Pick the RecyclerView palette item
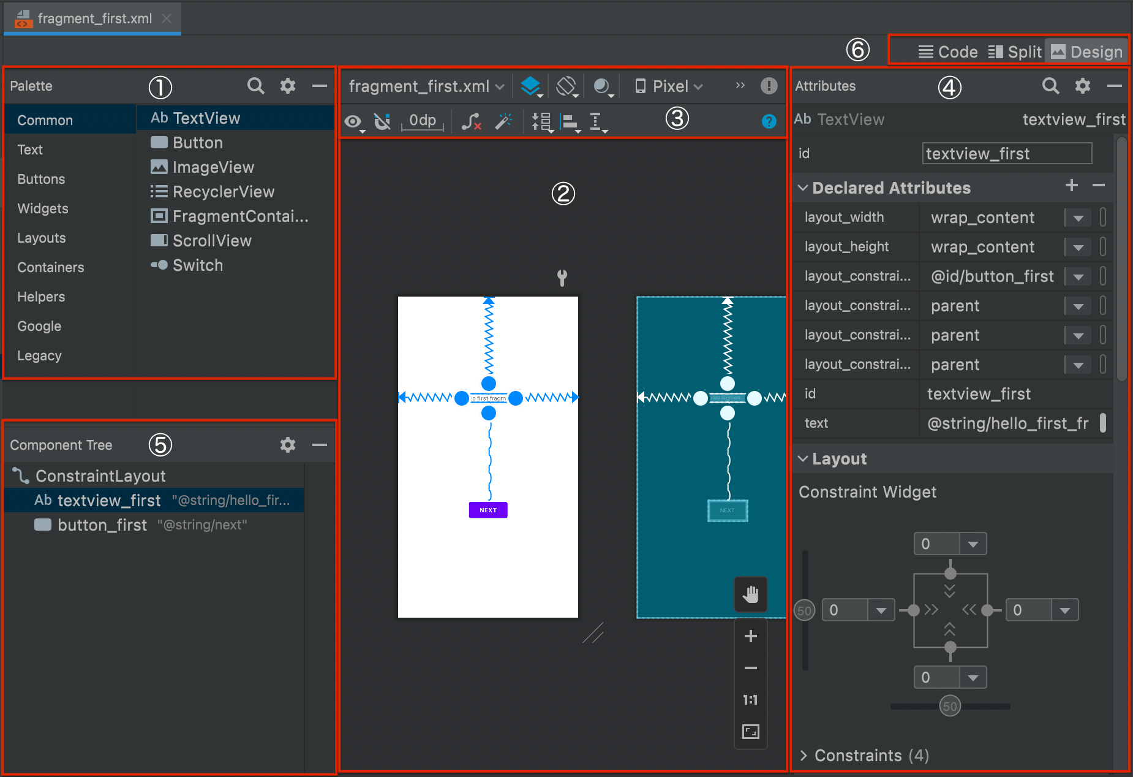The height and width of the screenshot is (777, 1133). (x=235, y=192)
